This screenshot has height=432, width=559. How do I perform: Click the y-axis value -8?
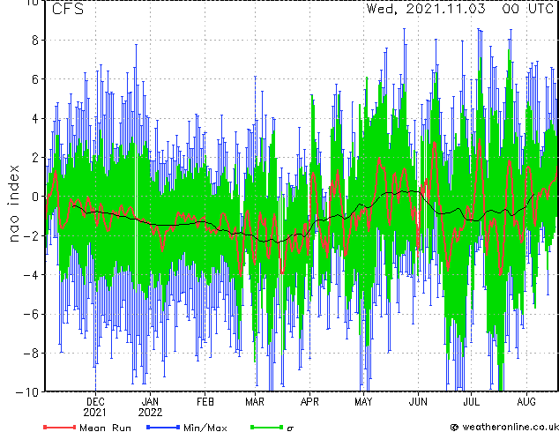(x=31, y=354)
